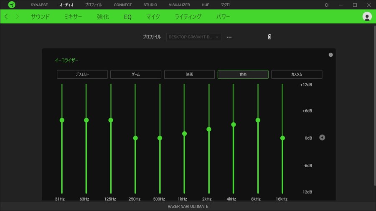Switch to the サウンド tab

click(x=40, y=17)
